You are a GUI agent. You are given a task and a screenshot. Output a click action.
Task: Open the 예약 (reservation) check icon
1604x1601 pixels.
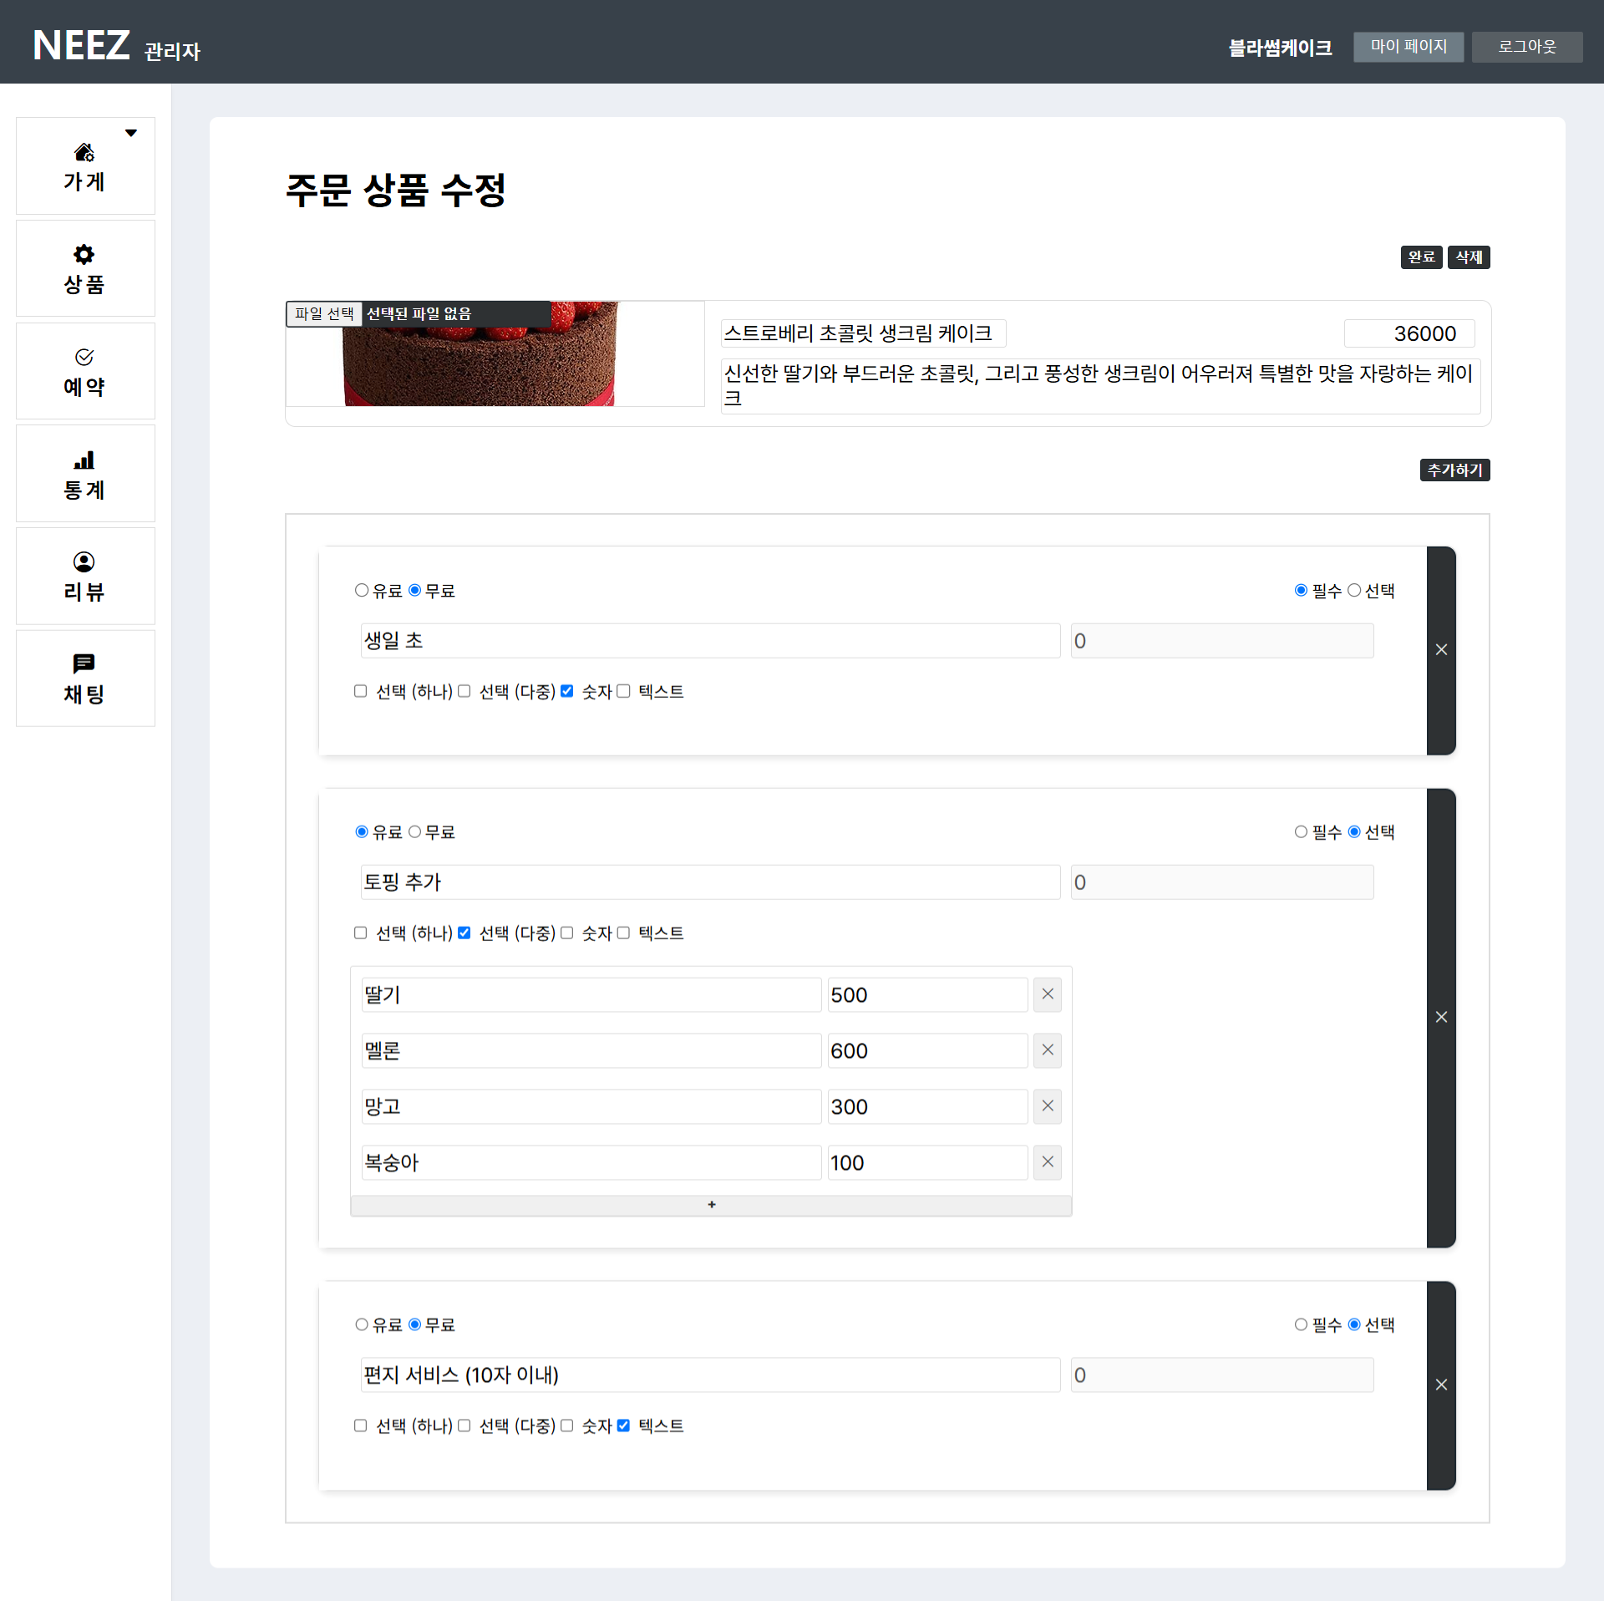84,358
